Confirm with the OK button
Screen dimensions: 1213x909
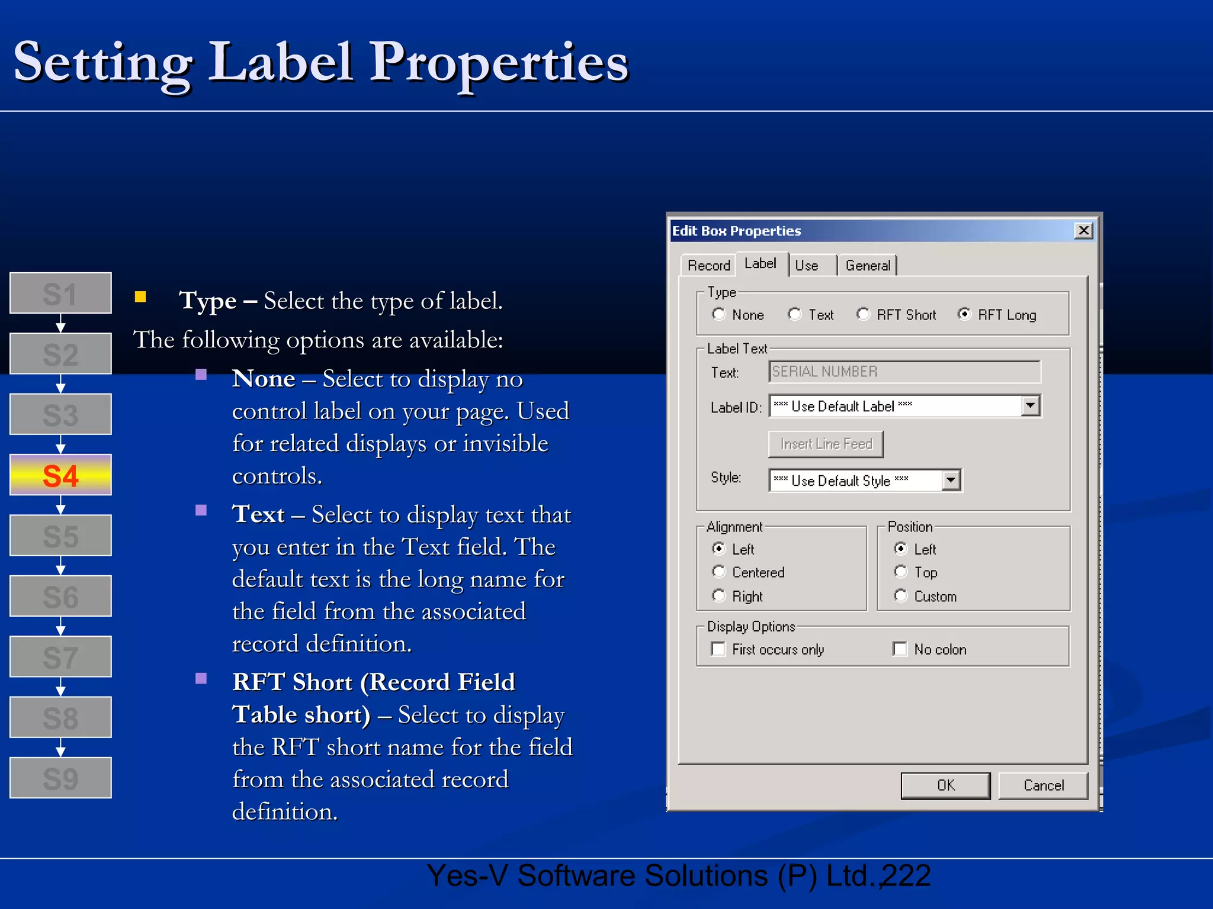tap(946, 785)
